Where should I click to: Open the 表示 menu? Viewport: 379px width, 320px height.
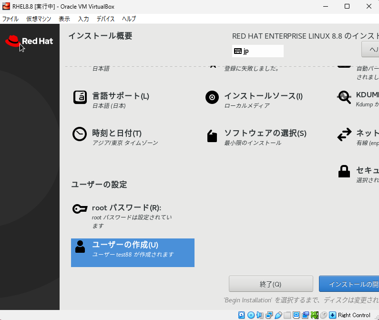click(x=64, y=19)
